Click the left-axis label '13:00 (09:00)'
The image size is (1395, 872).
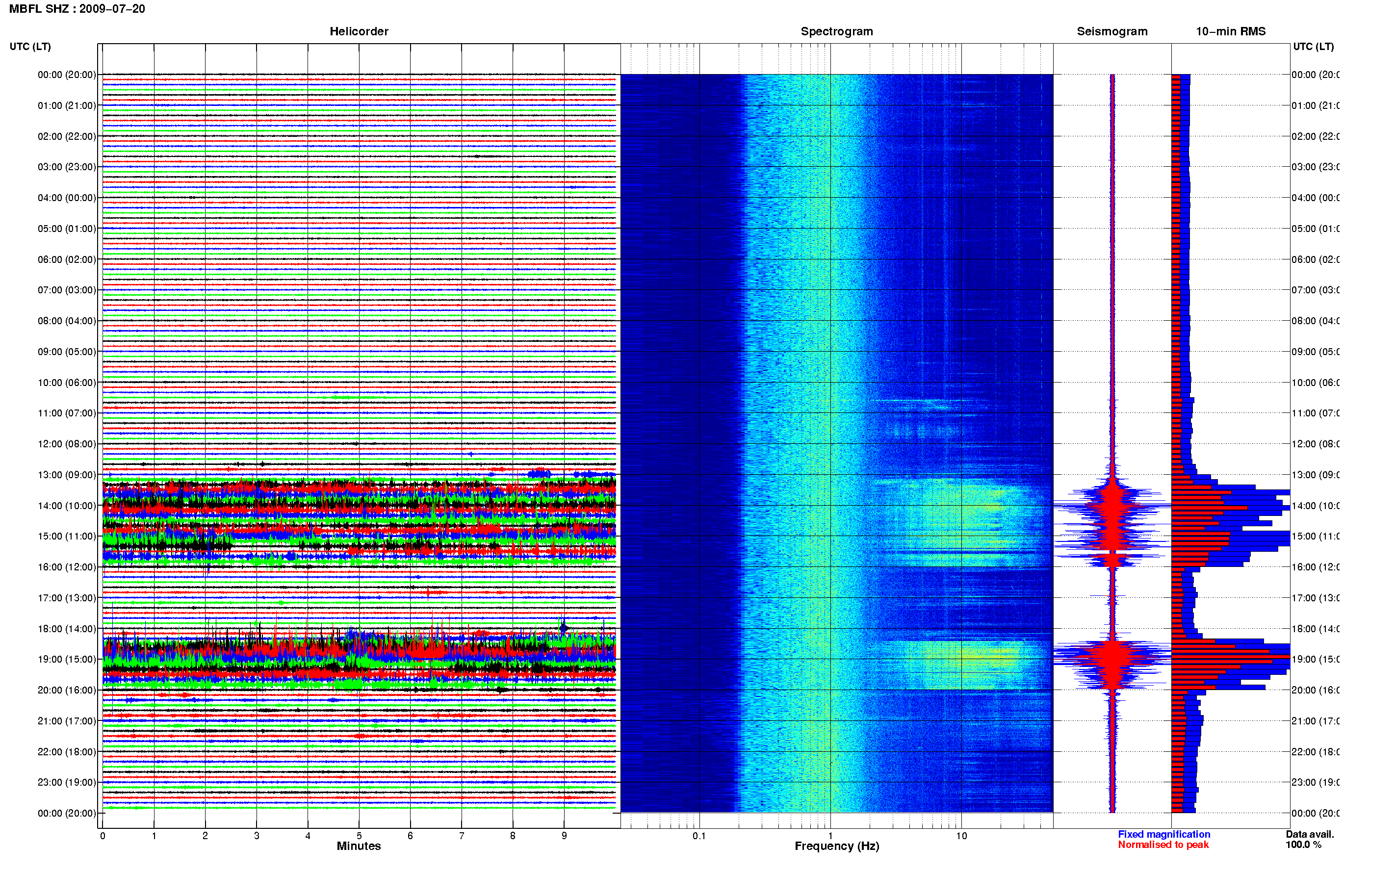[67, 475]
